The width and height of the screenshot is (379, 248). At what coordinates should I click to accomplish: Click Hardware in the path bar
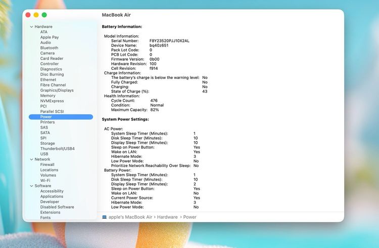coord(167,217)
